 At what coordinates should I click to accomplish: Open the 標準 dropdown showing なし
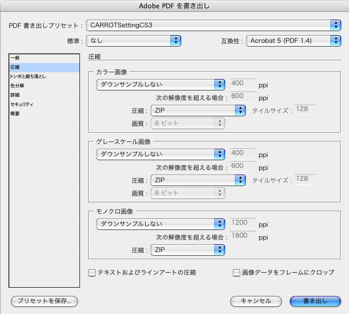134,41
